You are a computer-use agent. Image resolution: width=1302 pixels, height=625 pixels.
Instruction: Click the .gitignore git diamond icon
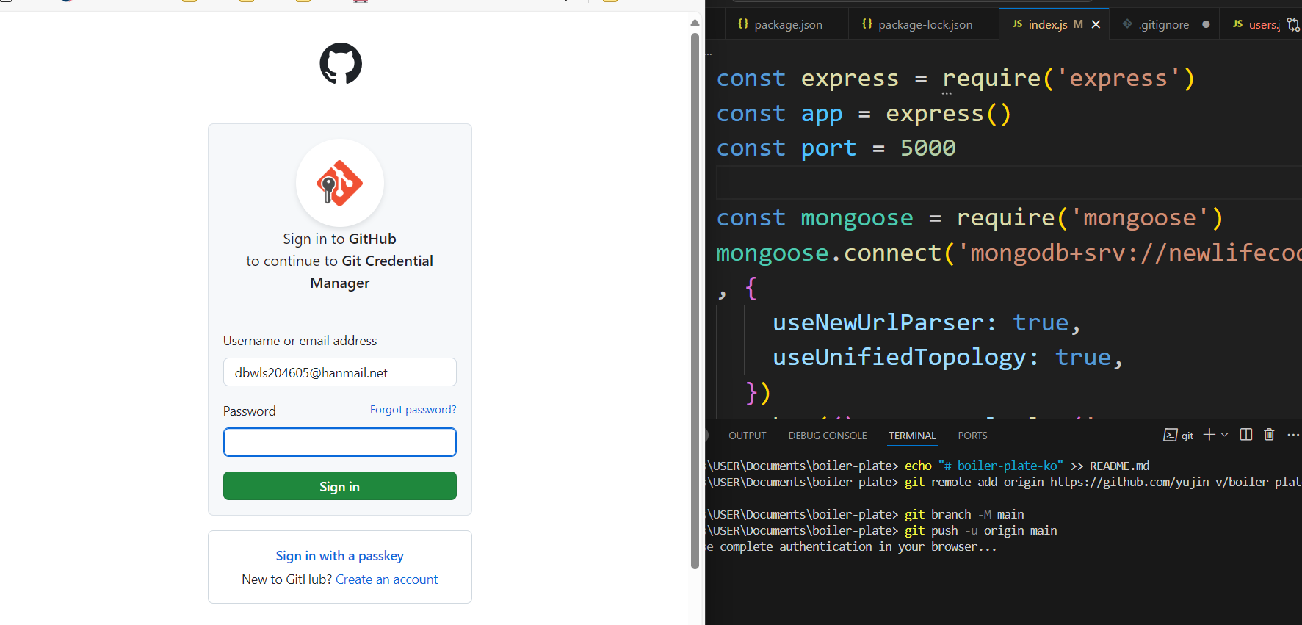click(1127, 24)
